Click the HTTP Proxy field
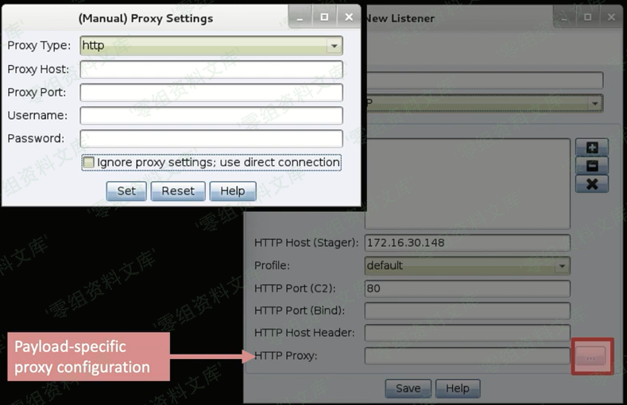 click(x=467, y=356)
